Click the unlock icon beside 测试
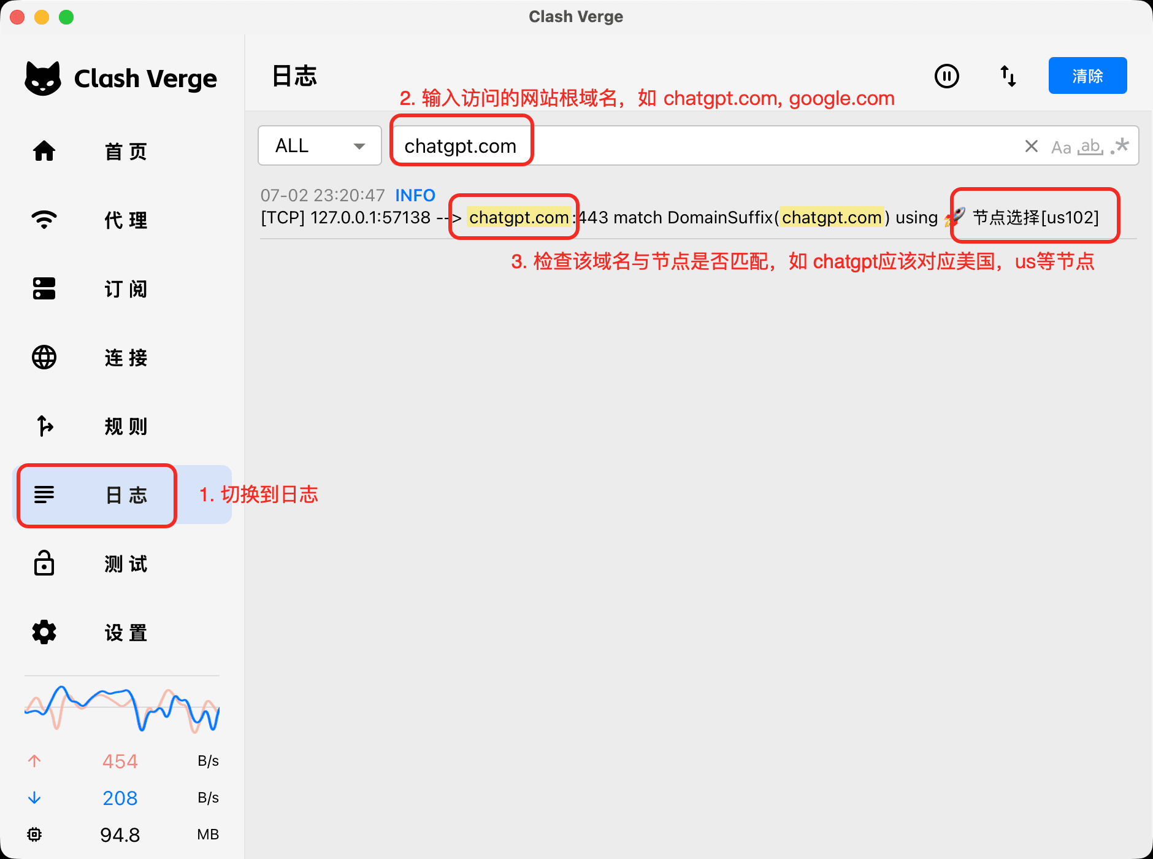The image size is (1153, 859). click(44, 563)
